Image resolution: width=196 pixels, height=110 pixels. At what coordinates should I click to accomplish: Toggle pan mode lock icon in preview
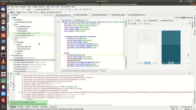[188, 55]
